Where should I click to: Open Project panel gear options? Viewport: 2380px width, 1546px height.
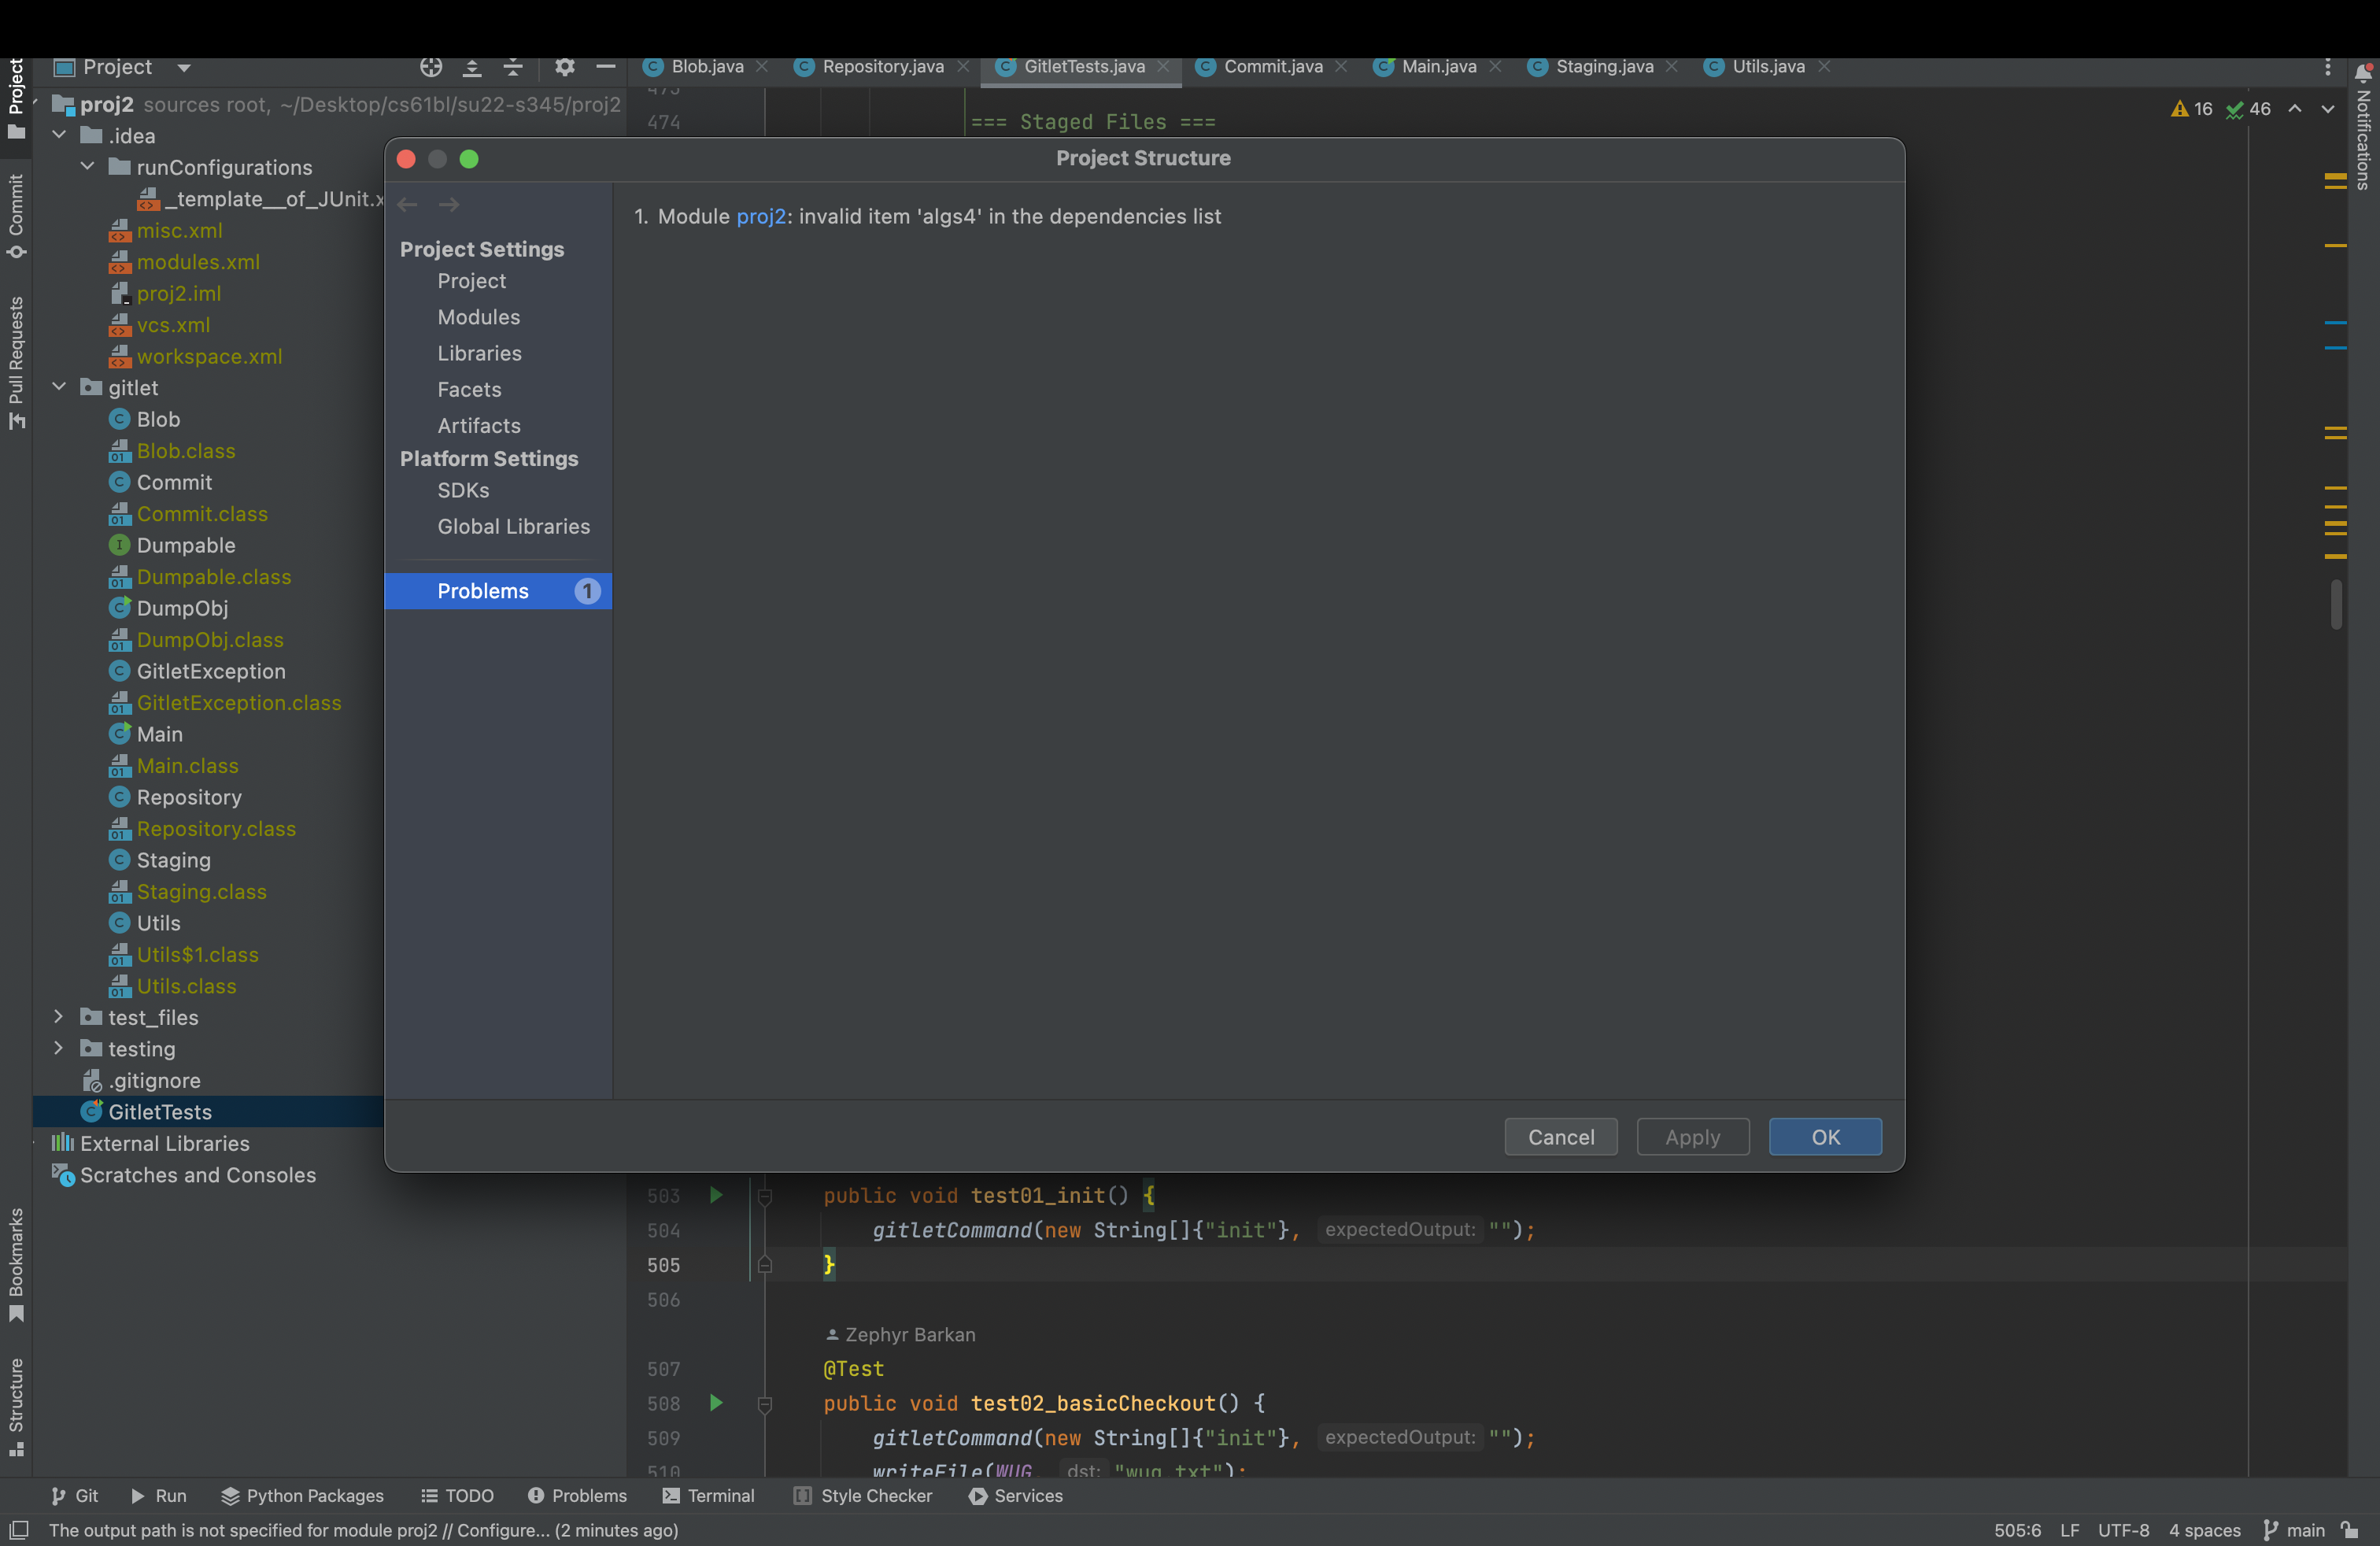tap(565, 67)
